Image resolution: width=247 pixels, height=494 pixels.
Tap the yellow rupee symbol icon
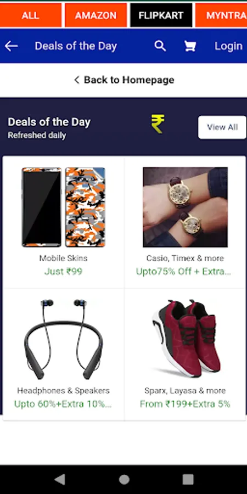coord(158,124)
